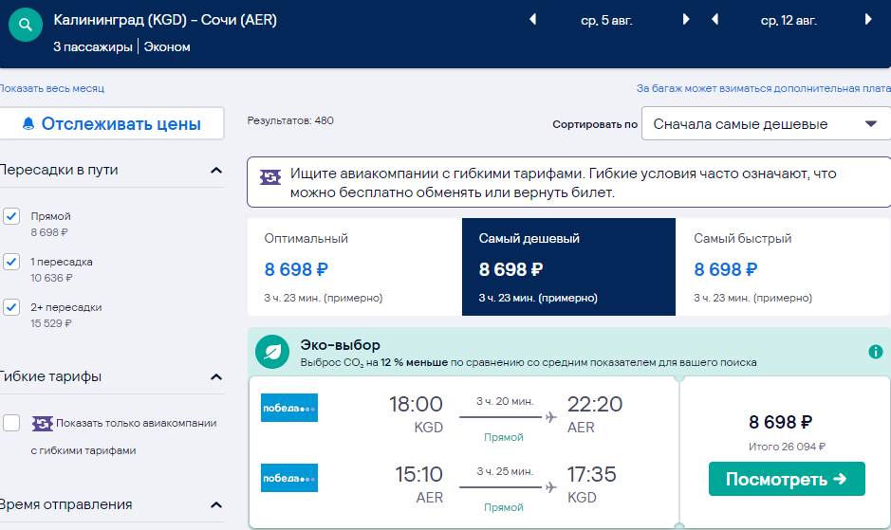Screen dimensions: 891x530
Task: Collapse the Пересадки в пути section
Action: click(x=216, y=171)
